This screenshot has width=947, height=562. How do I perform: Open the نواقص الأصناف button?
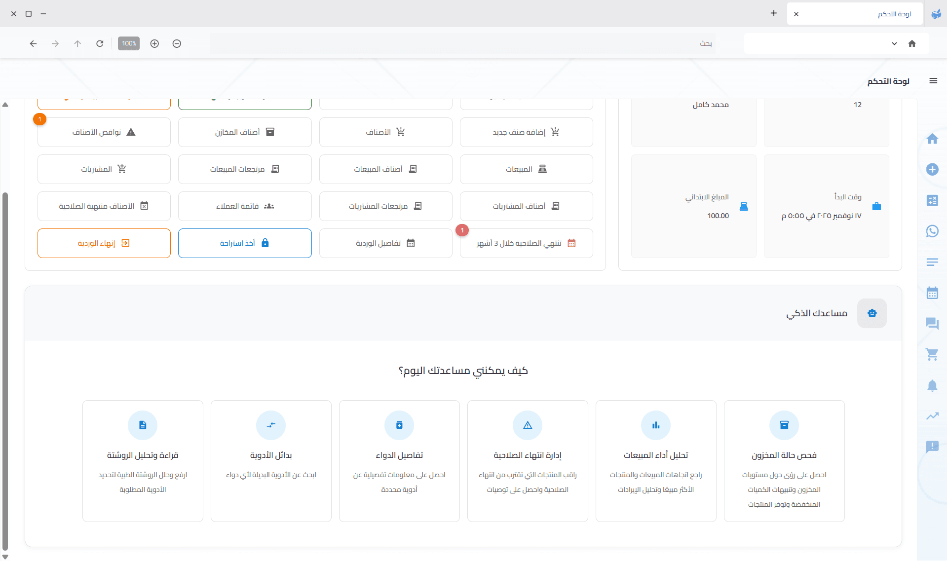(x=104, y=132)
